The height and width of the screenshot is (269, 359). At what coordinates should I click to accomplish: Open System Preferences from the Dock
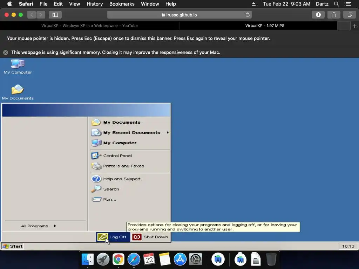coord(196,259)
